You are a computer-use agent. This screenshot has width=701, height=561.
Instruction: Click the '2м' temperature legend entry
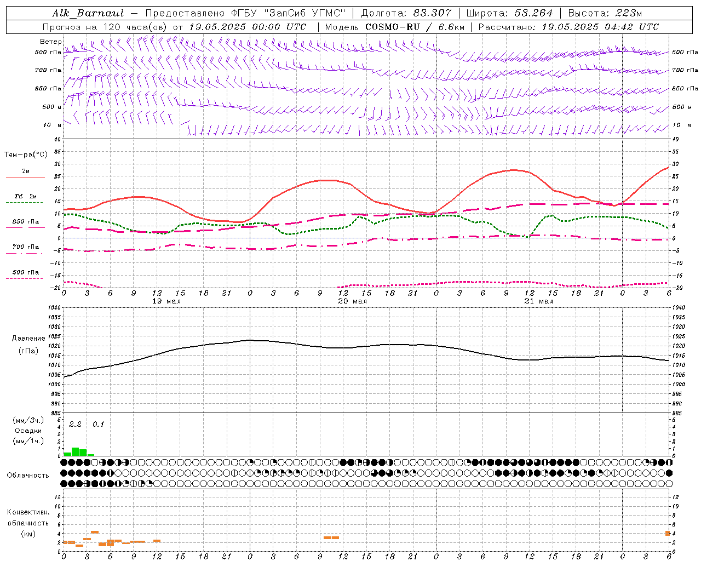(26, 171)
